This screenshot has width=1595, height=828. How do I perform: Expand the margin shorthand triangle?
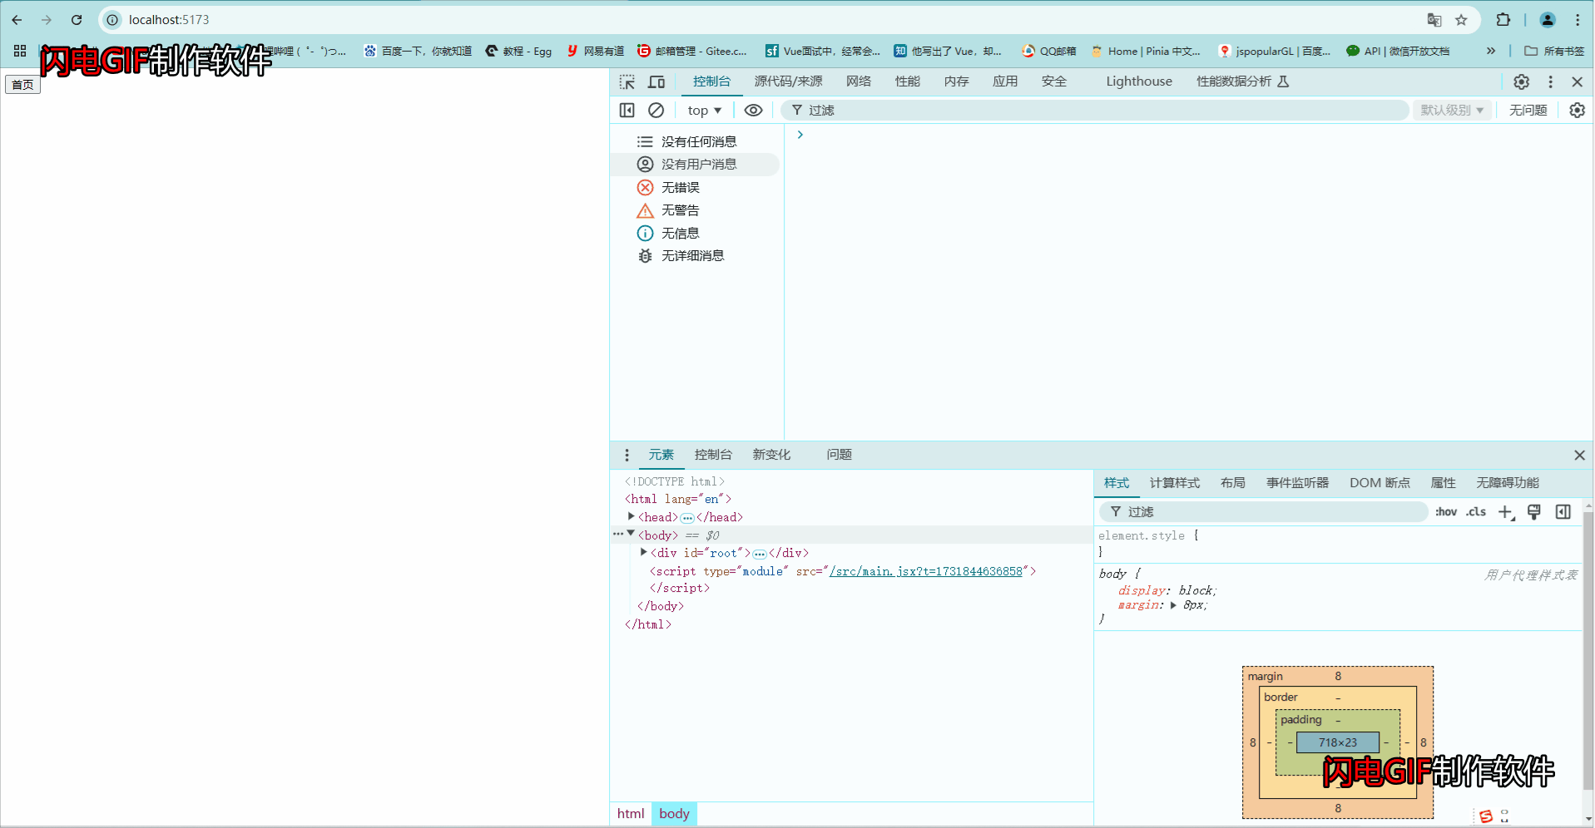click(x=1173, y=605)
